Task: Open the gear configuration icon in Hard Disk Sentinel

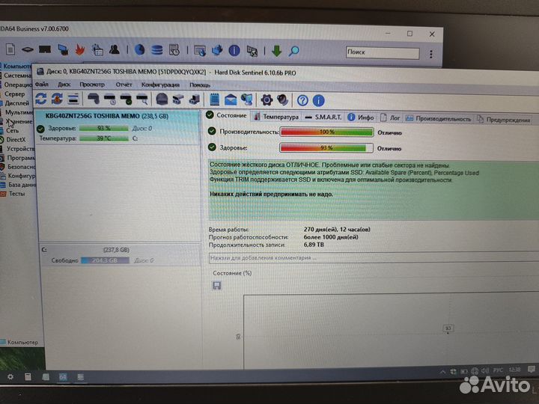Action: click(267, 100)
